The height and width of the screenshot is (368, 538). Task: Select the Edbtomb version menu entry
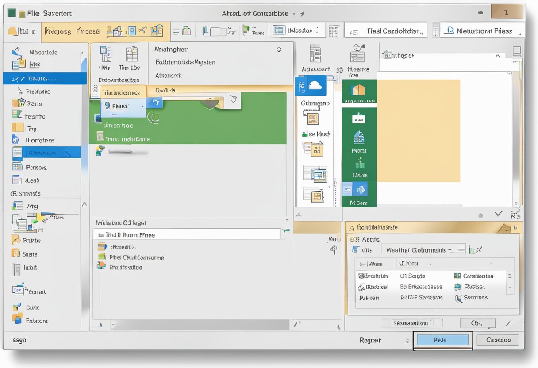pyautogui.click(x=185, y=62)
